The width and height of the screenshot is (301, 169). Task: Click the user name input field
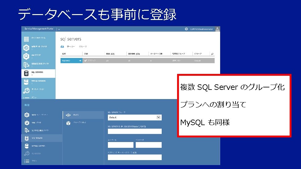click(121, 145)
